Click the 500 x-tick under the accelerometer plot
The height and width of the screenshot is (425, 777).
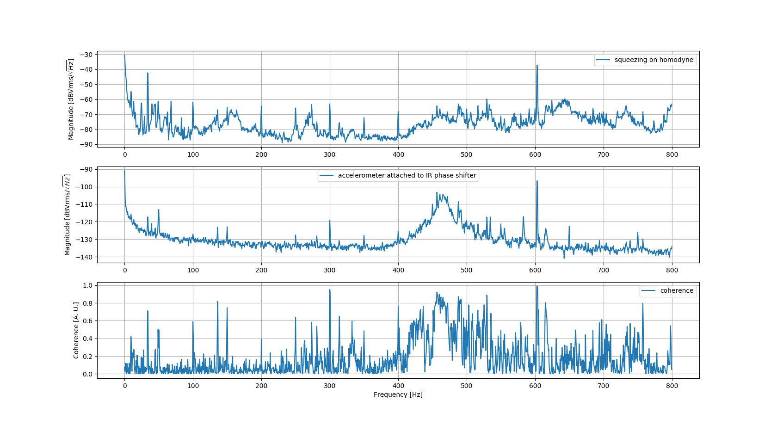pyautogui.click(x=467, y=270)
